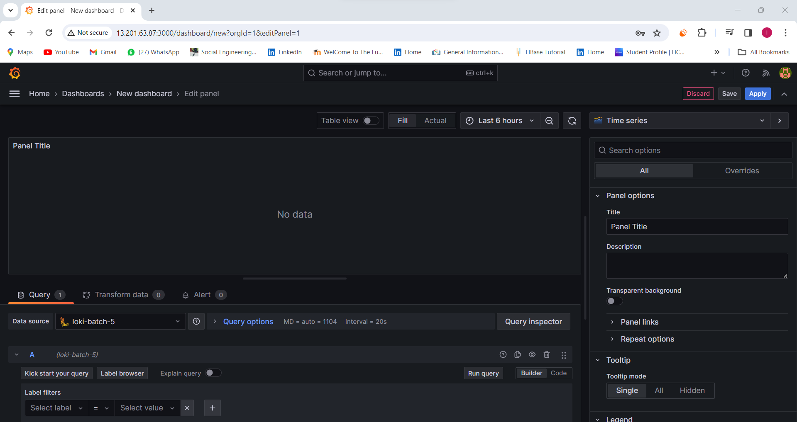
Task: Hide query A response with eye icon
Action: point(532,354)
